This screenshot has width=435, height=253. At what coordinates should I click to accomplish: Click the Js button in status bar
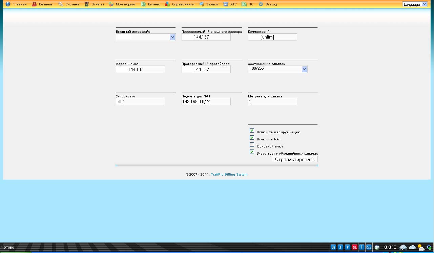(333, 247)
